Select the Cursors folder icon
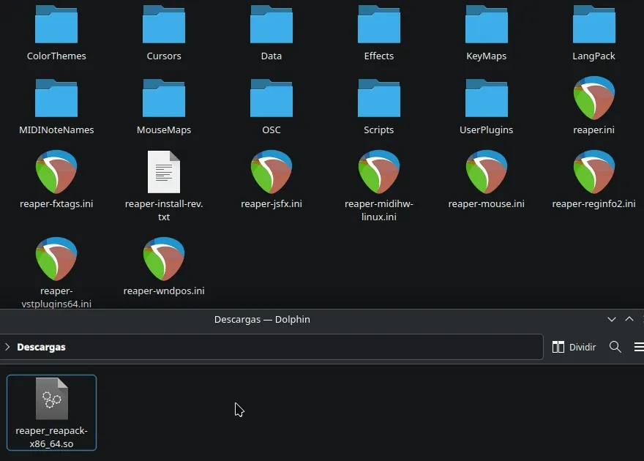This screenshot has height=461, width=644. pos(164,24)
